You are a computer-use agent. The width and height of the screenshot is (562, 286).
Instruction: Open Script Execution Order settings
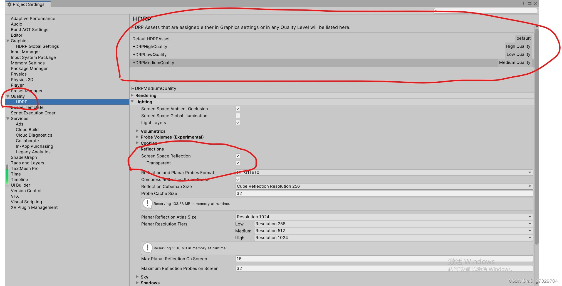click(x=33, y=113)
